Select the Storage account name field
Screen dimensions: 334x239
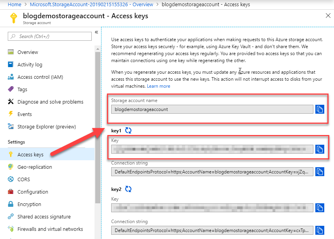212,109
